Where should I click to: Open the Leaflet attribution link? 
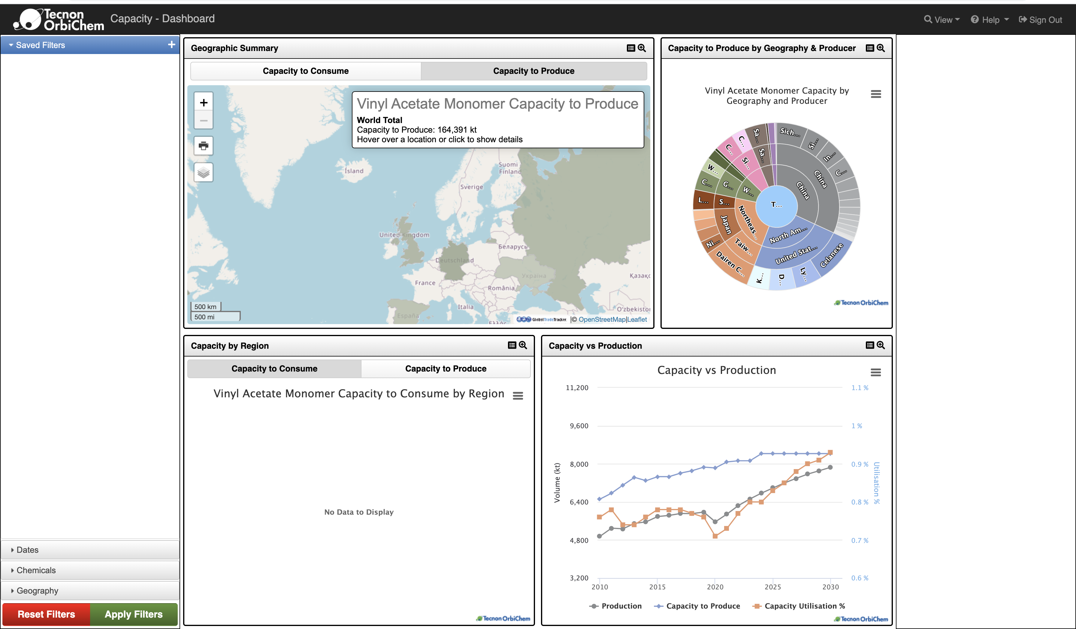tap(637, 320)
